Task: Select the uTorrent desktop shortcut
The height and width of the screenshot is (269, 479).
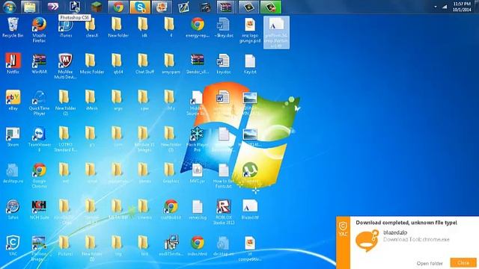Action: (x=250, y=173)
